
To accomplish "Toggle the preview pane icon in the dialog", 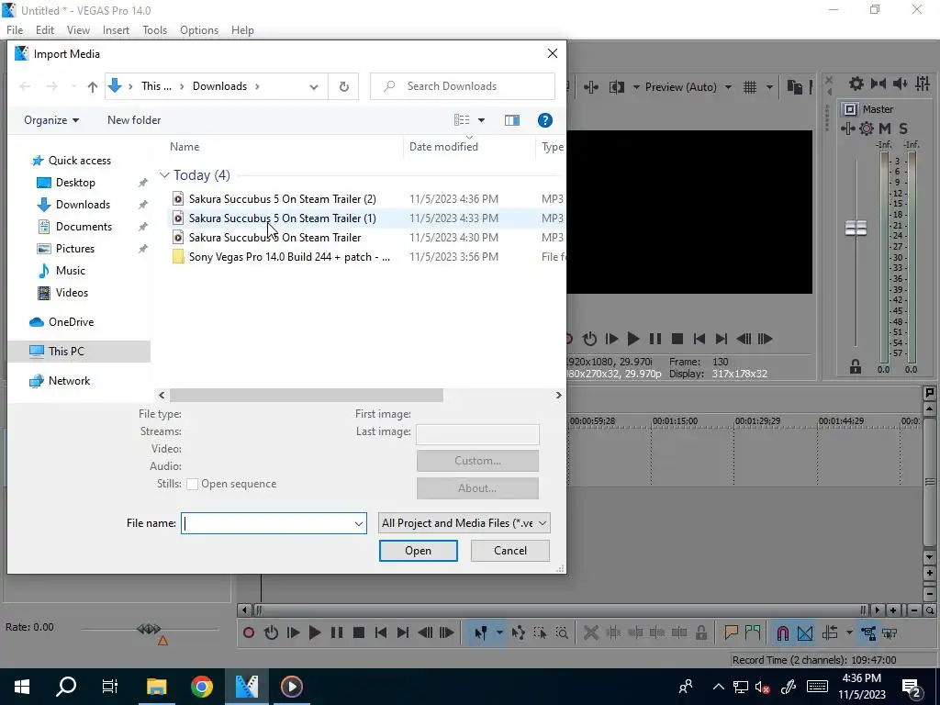I will tap(512, 120).
